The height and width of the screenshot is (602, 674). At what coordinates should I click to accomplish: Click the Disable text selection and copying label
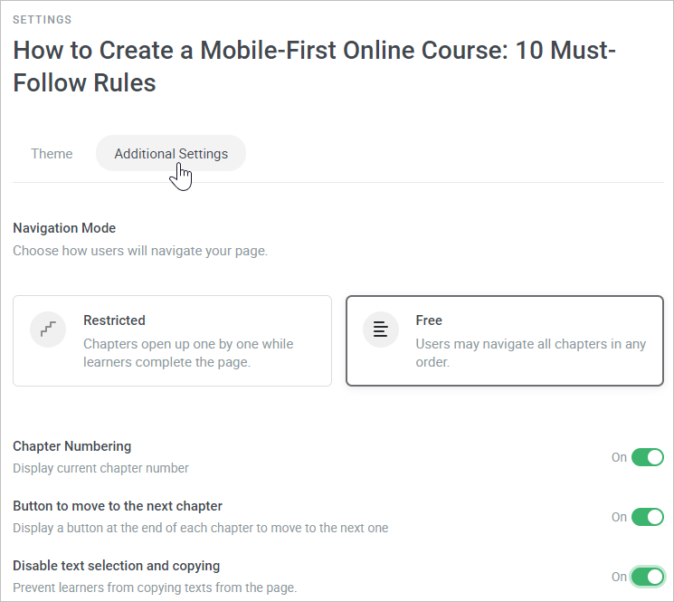(x=117, y=566)
